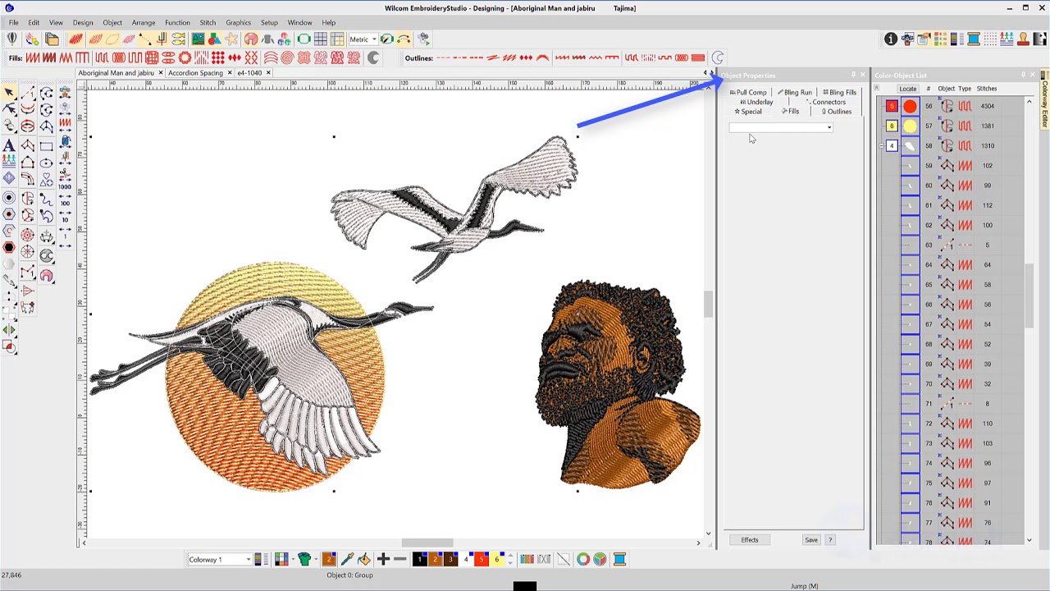Click the green T-shirt product icon
This screenshot has width=1050, height=591.
coord(304,560)
